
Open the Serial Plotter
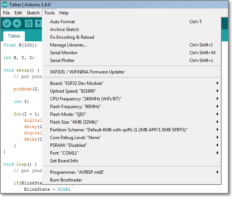coord(132,61)
